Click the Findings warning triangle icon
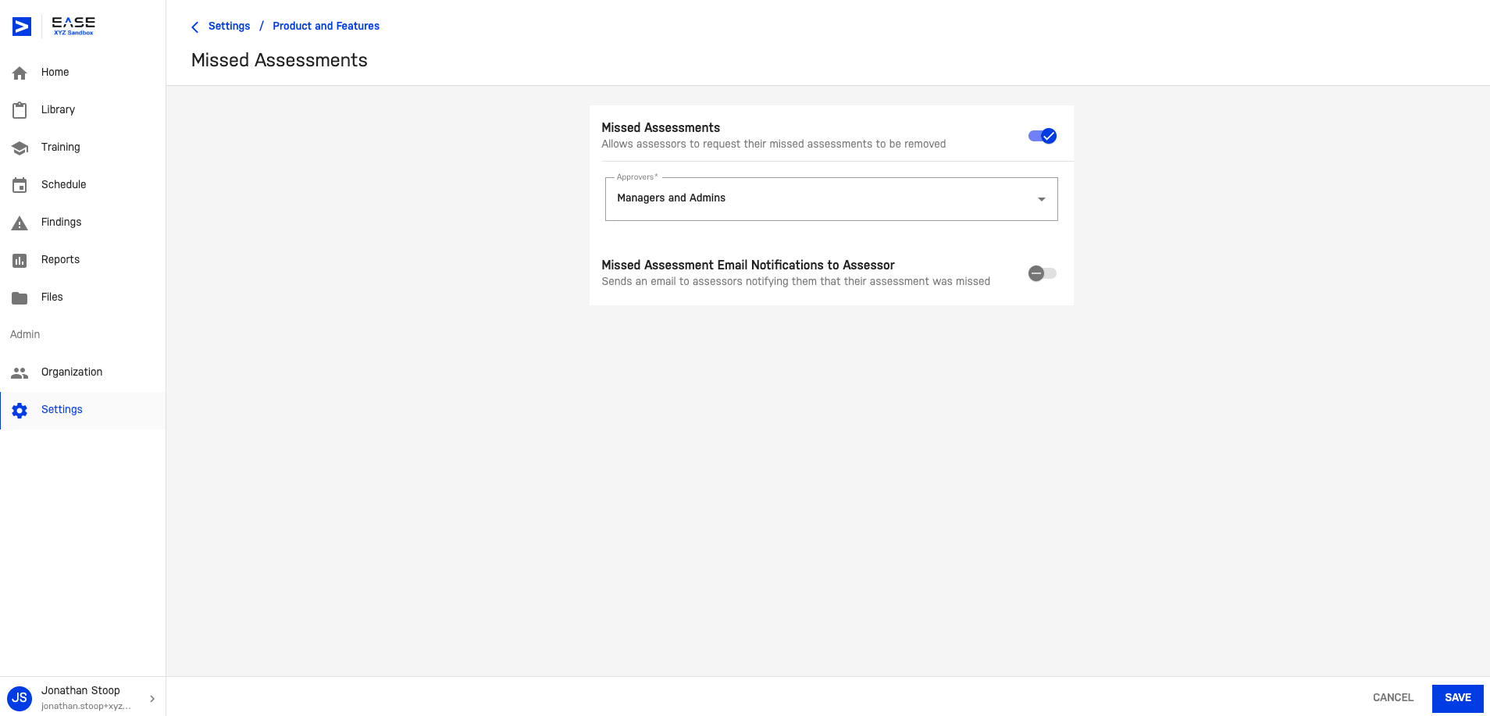Image resolution: width=1490 pixels, height=716 pixels. [x=20, y=223]
